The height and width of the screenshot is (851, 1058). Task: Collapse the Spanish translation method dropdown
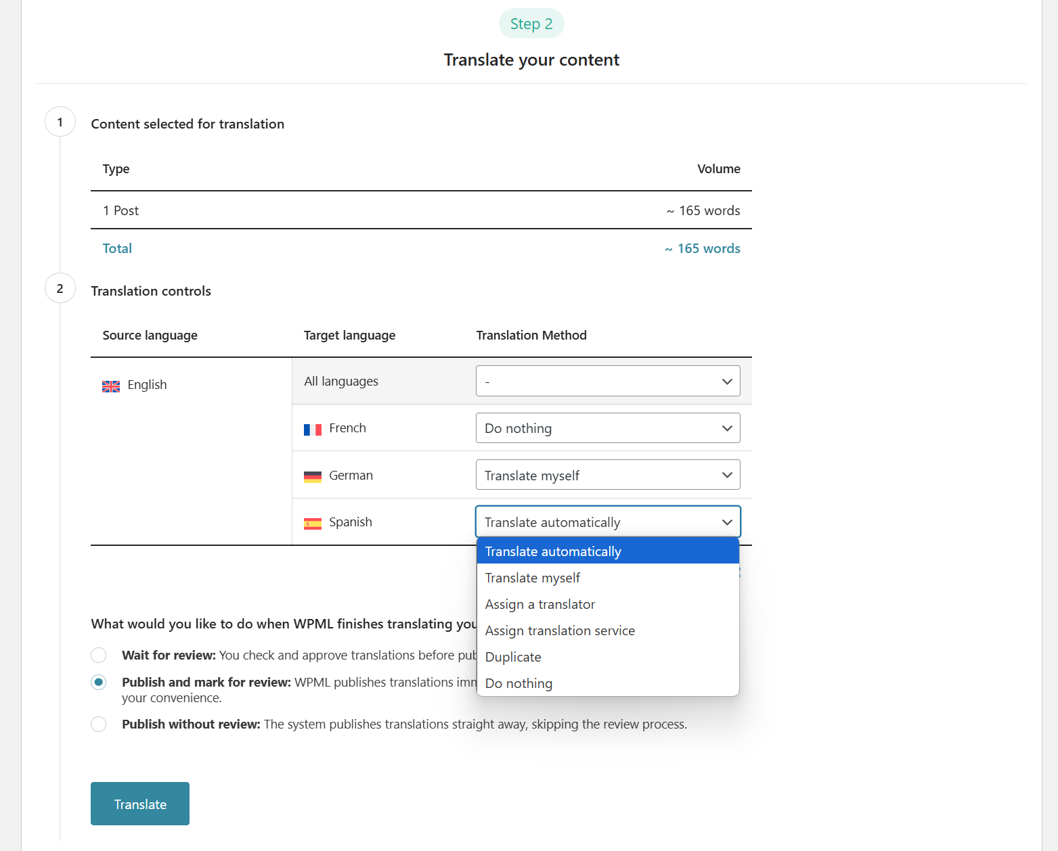608,522
